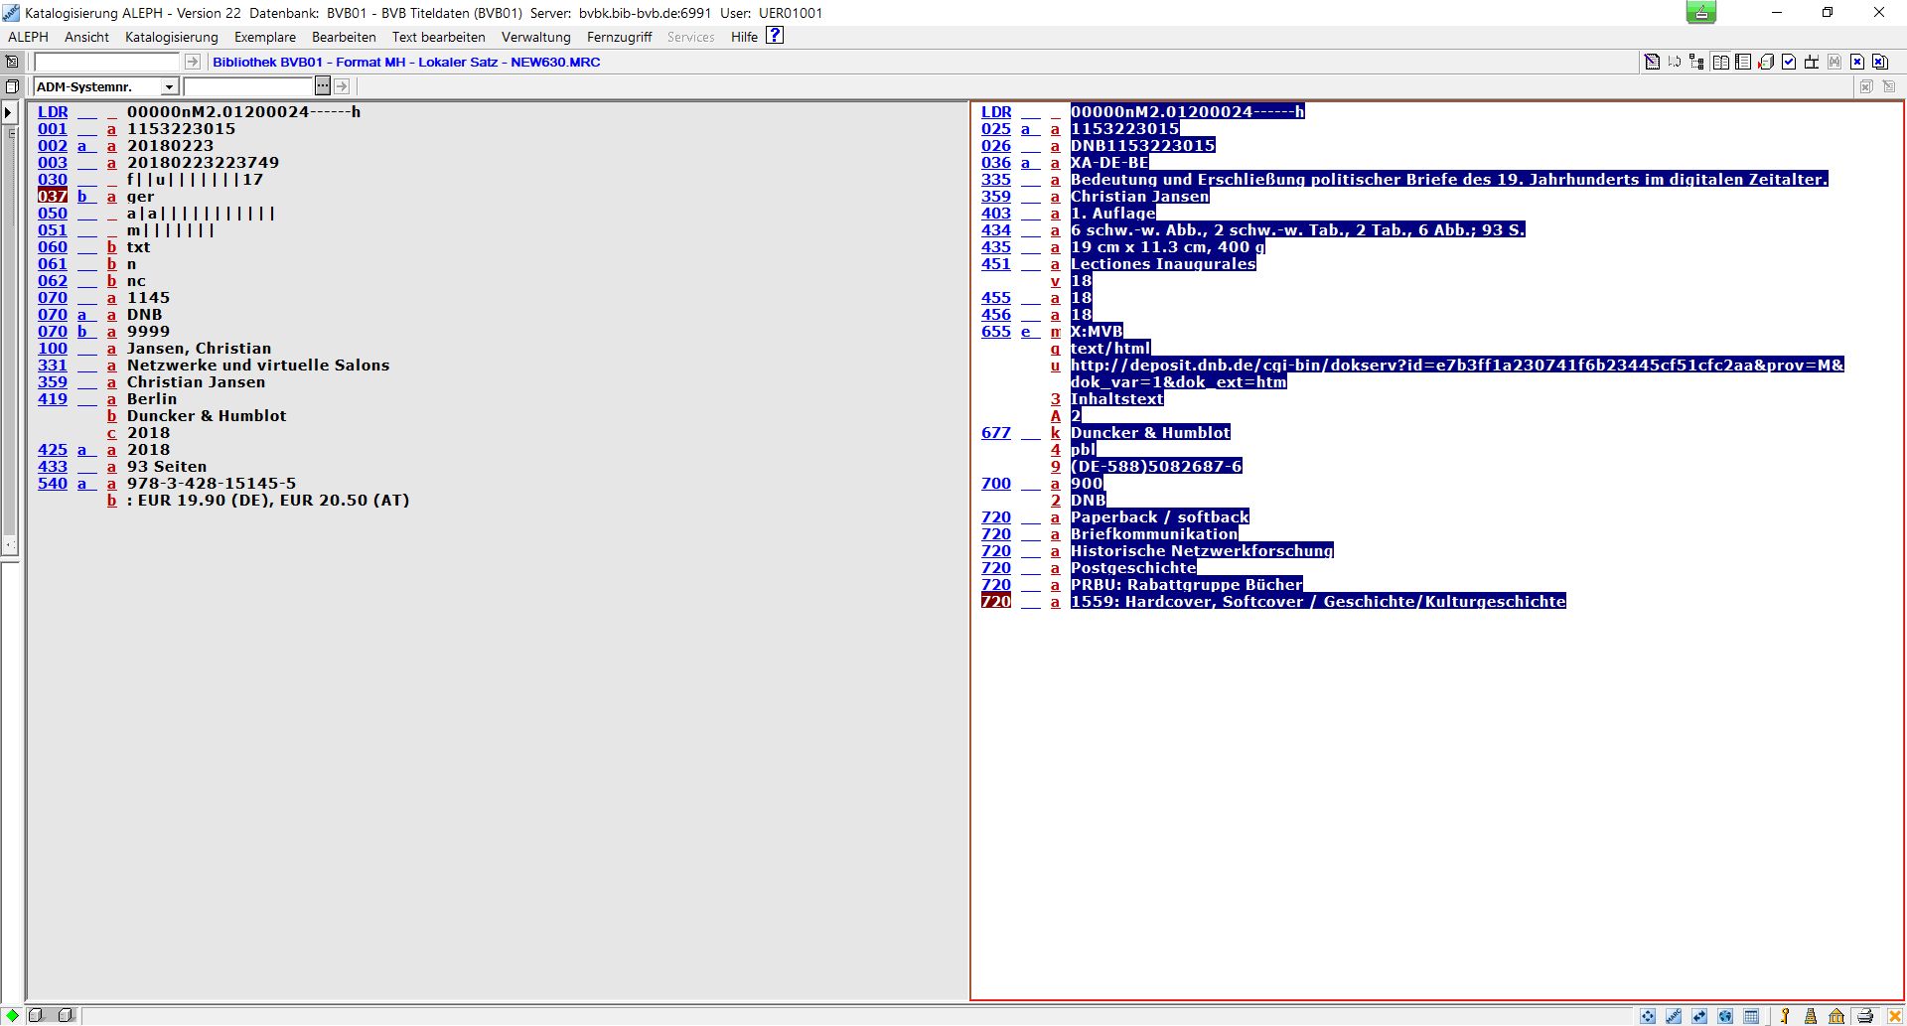Click the printer icon in status bar
The height and width of the screenshot is (1026, 1907).
point(1864,1015)
